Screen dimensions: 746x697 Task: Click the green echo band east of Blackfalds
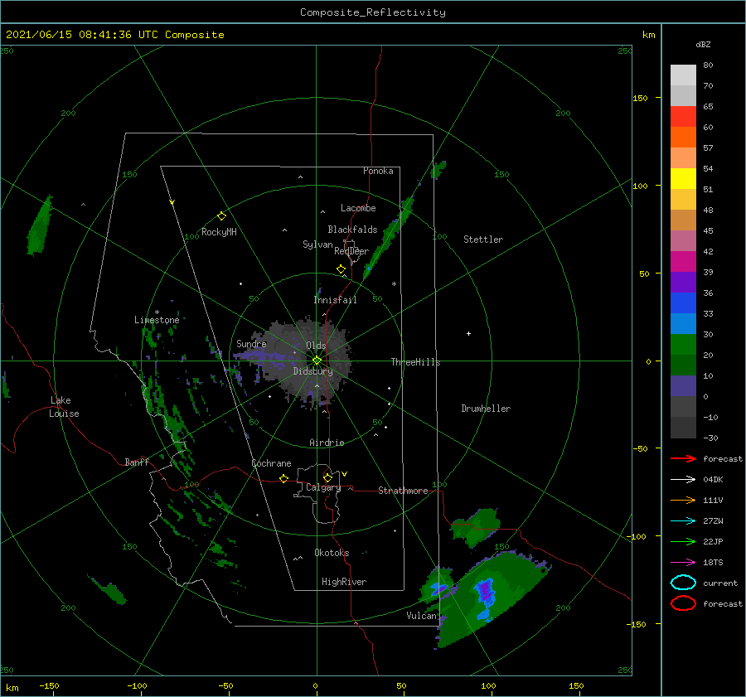coord(388,235)
